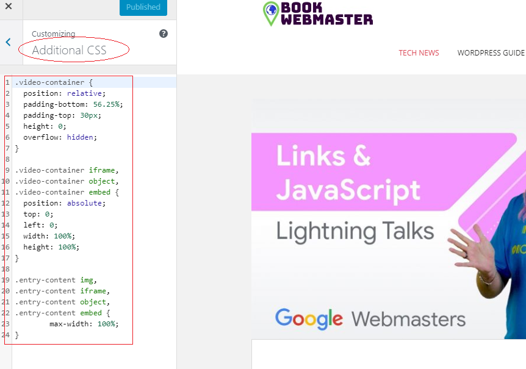Close the Customizer with the X icon
526x369 pixels.
pyautogui.click(x=9, y=6)
